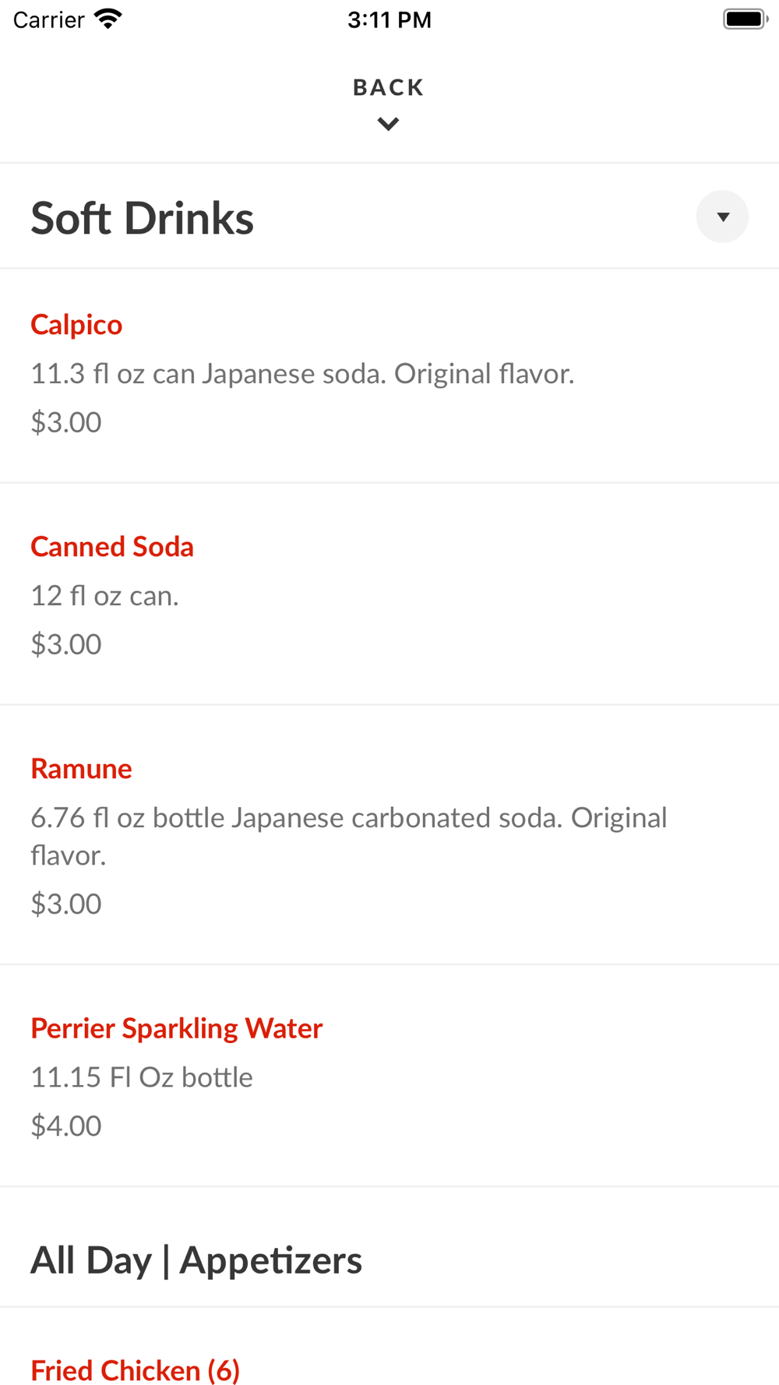The height and width of the screenshot is (1385, 779).
Task: Choose Perrier Sparkling Water
Action: (x=176, y=1028)
